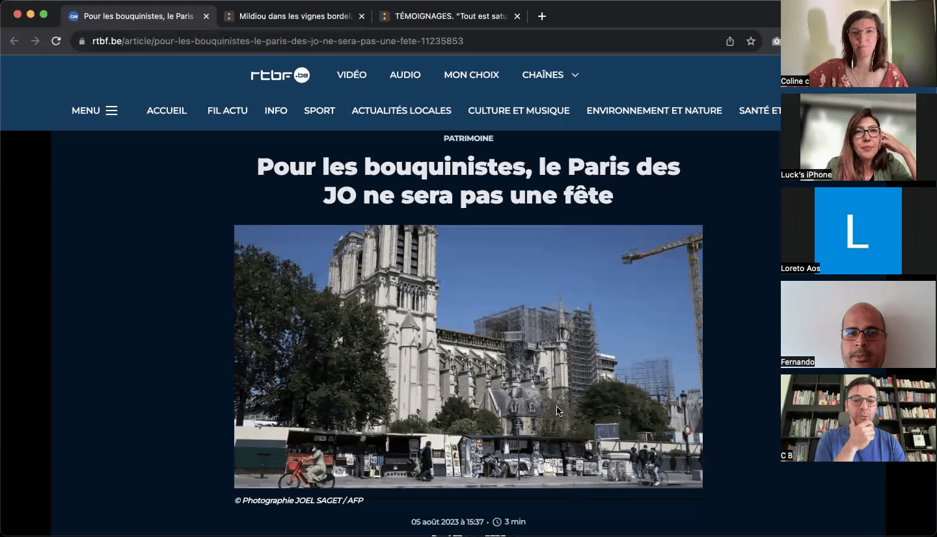Go to ACCUEIL in the navigation
Viewport: 937px width, 537px height.
[x=167, y=111]
